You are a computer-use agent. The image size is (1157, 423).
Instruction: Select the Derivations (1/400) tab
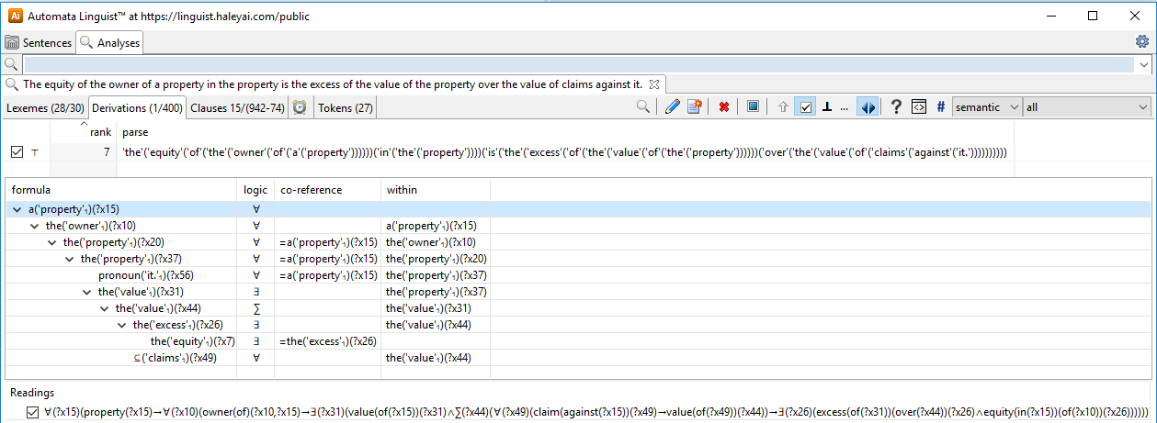(x=138, y=107)
